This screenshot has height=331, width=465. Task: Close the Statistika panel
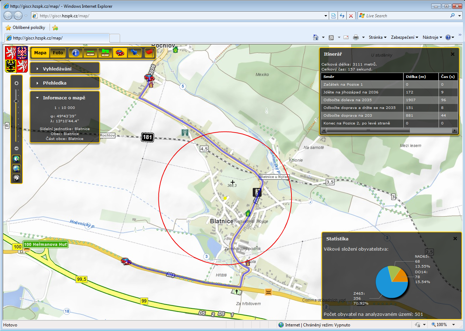[x=455, y=239]
